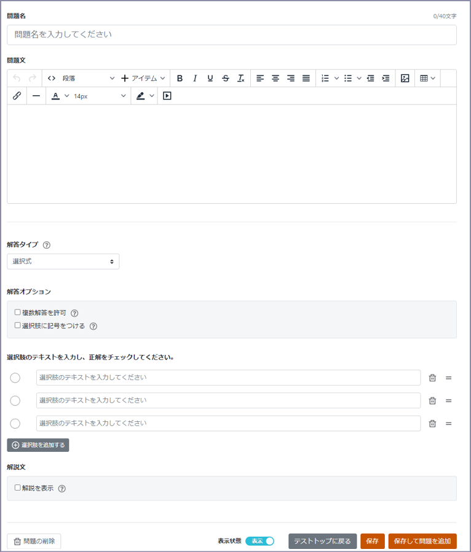Insert a hyperlink

(17, 96)
